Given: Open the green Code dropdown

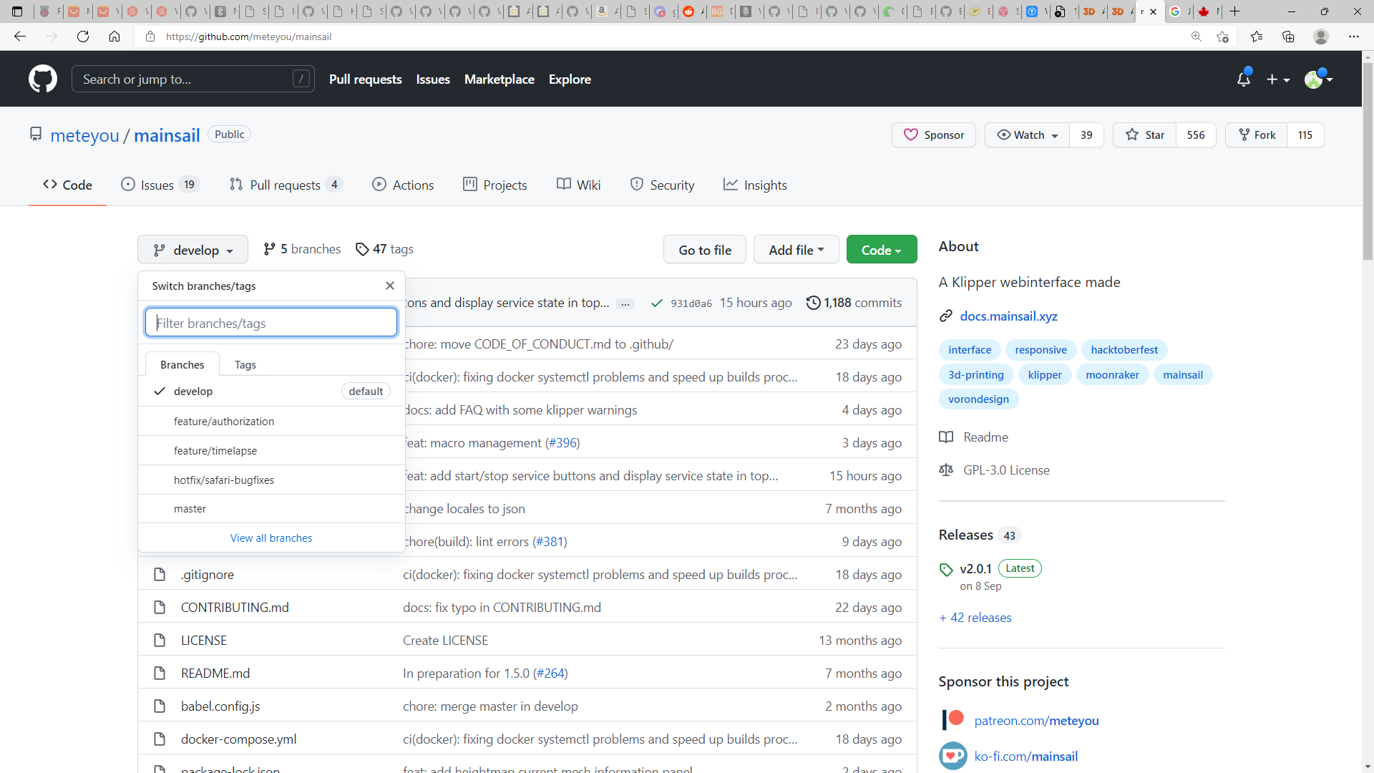Looking at the screenshot, I should 882,250.
